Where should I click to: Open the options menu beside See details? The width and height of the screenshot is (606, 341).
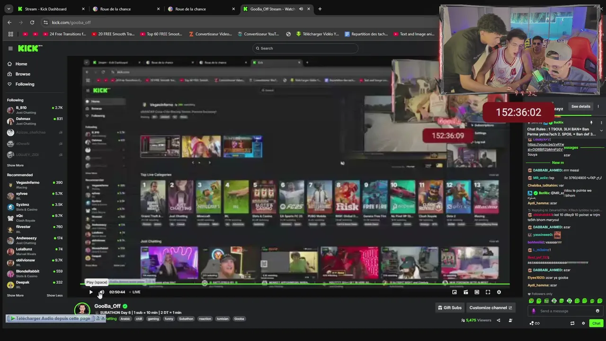[x=598, y=107]
